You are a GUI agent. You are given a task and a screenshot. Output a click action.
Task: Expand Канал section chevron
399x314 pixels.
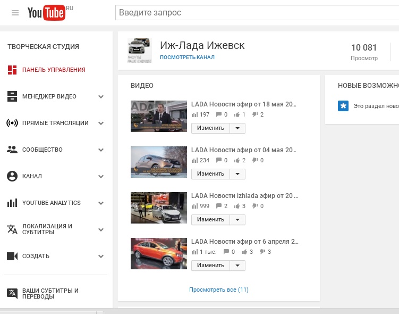101,176
